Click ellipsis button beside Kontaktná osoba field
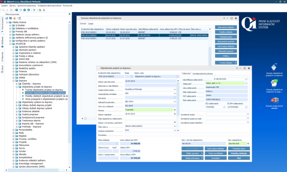 coord(248,114)
